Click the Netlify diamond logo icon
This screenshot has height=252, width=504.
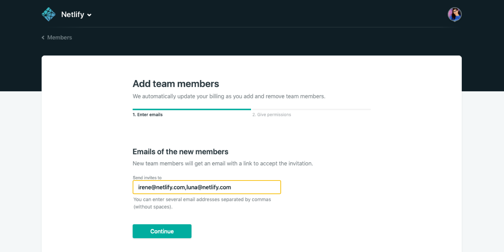point(49,14)
